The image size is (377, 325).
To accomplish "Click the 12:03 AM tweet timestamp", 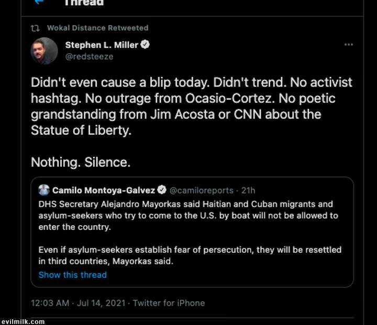I will pyautogui.click(x=50, y=303).
